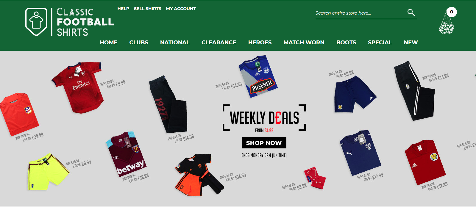Click the Shop Now button
This screenshot has height=207, width=476.
264,143
